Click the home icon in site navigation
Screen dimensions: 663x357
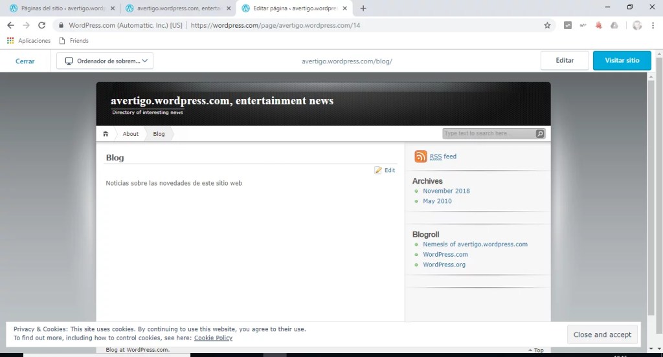click(x=106, y=134)
